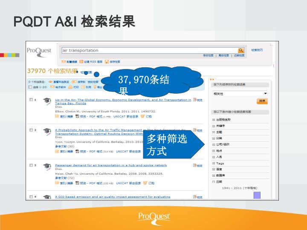Click recent searches link under search box
The width and height of the screenshot is (307, 230).
pos(239,55)
